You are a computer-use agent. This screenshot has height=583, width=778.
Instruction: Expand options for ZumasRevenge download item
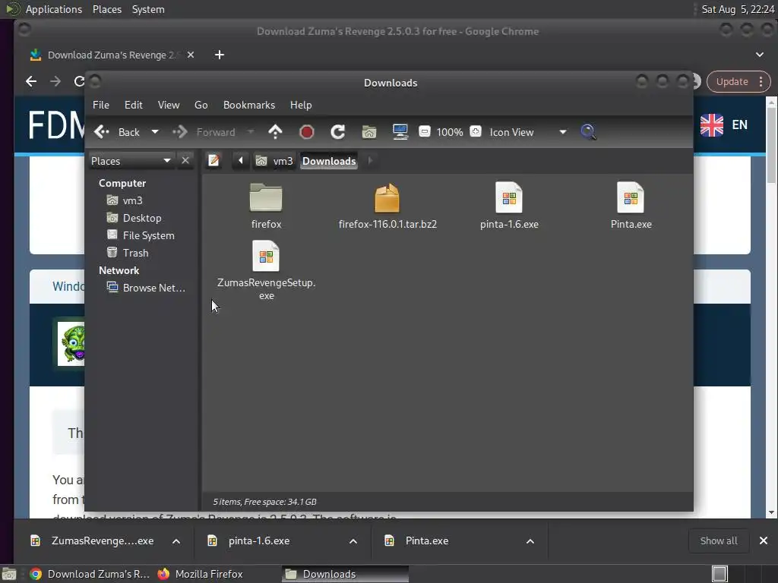(176, 540)
